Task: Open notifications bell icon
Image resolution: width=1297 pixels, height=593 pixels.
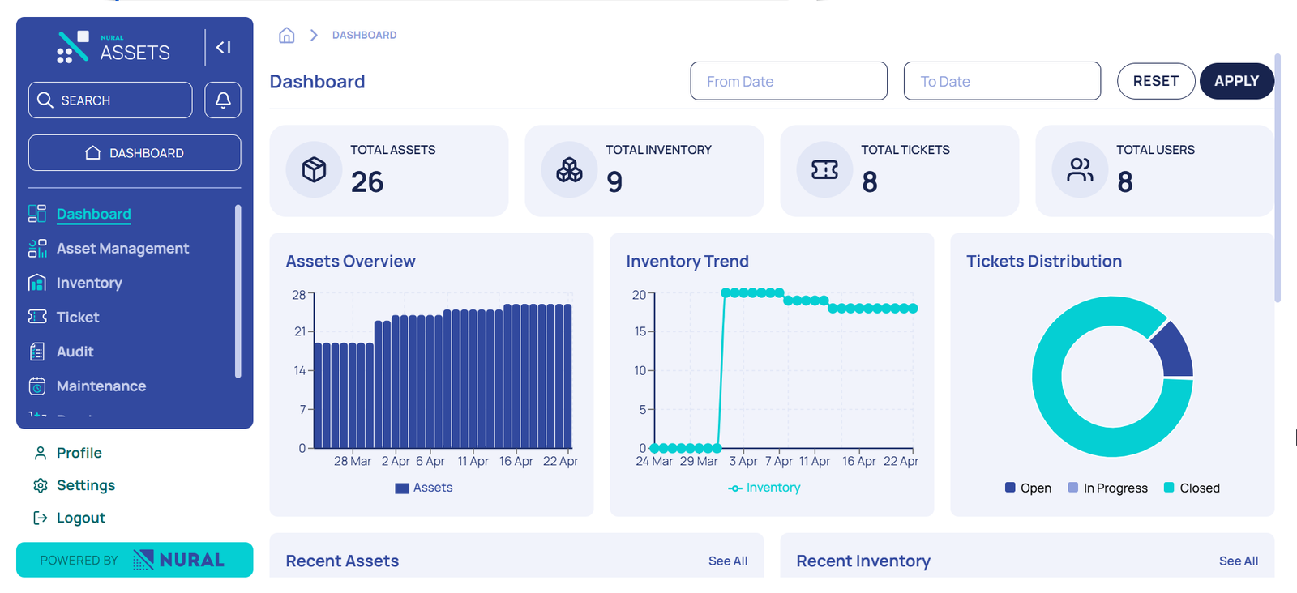Action: (223, 100)
